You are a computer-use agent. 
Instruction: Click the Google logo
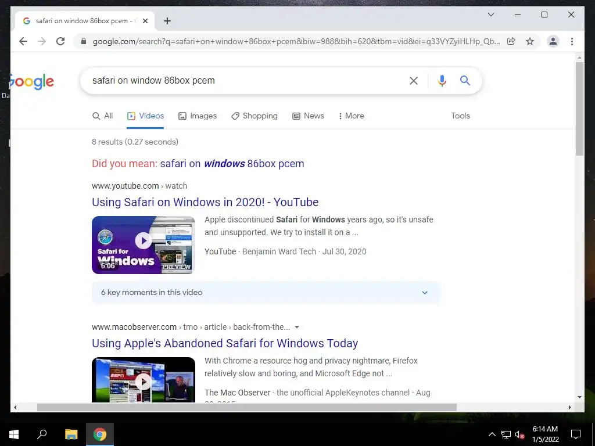pos(32,81)
